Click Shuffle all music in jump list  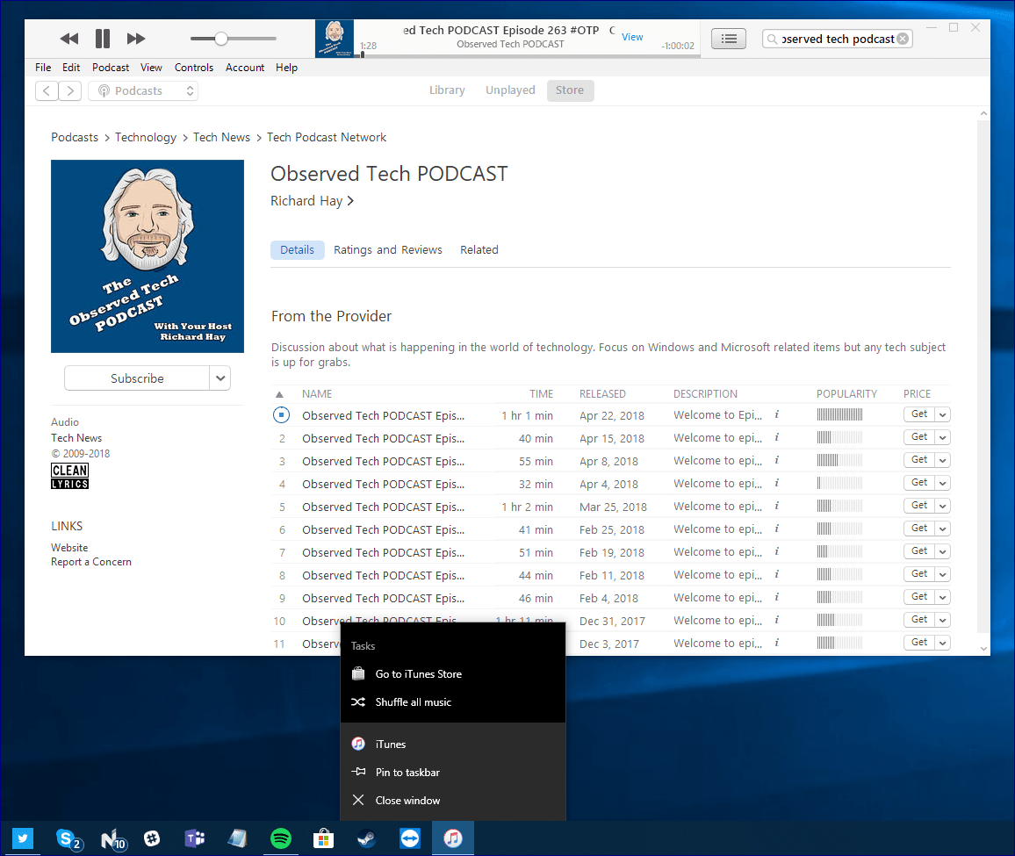[413, 702]
